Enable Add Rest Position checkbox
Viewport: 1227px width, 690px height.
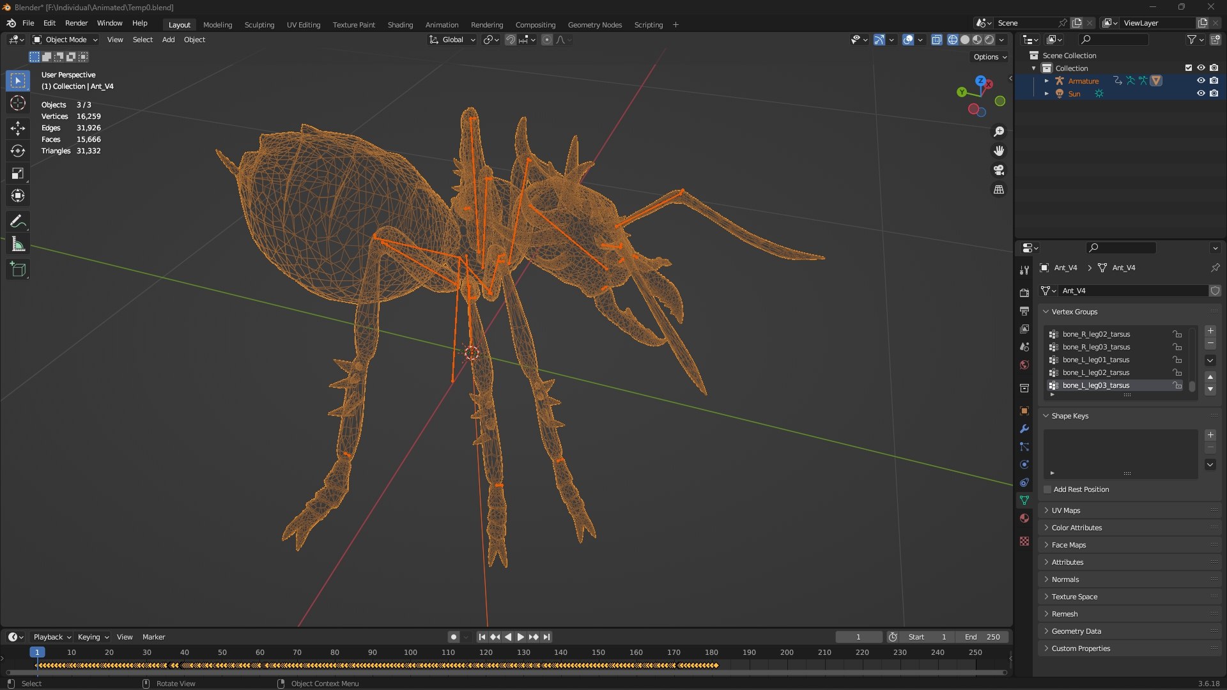pos(1047,489)
